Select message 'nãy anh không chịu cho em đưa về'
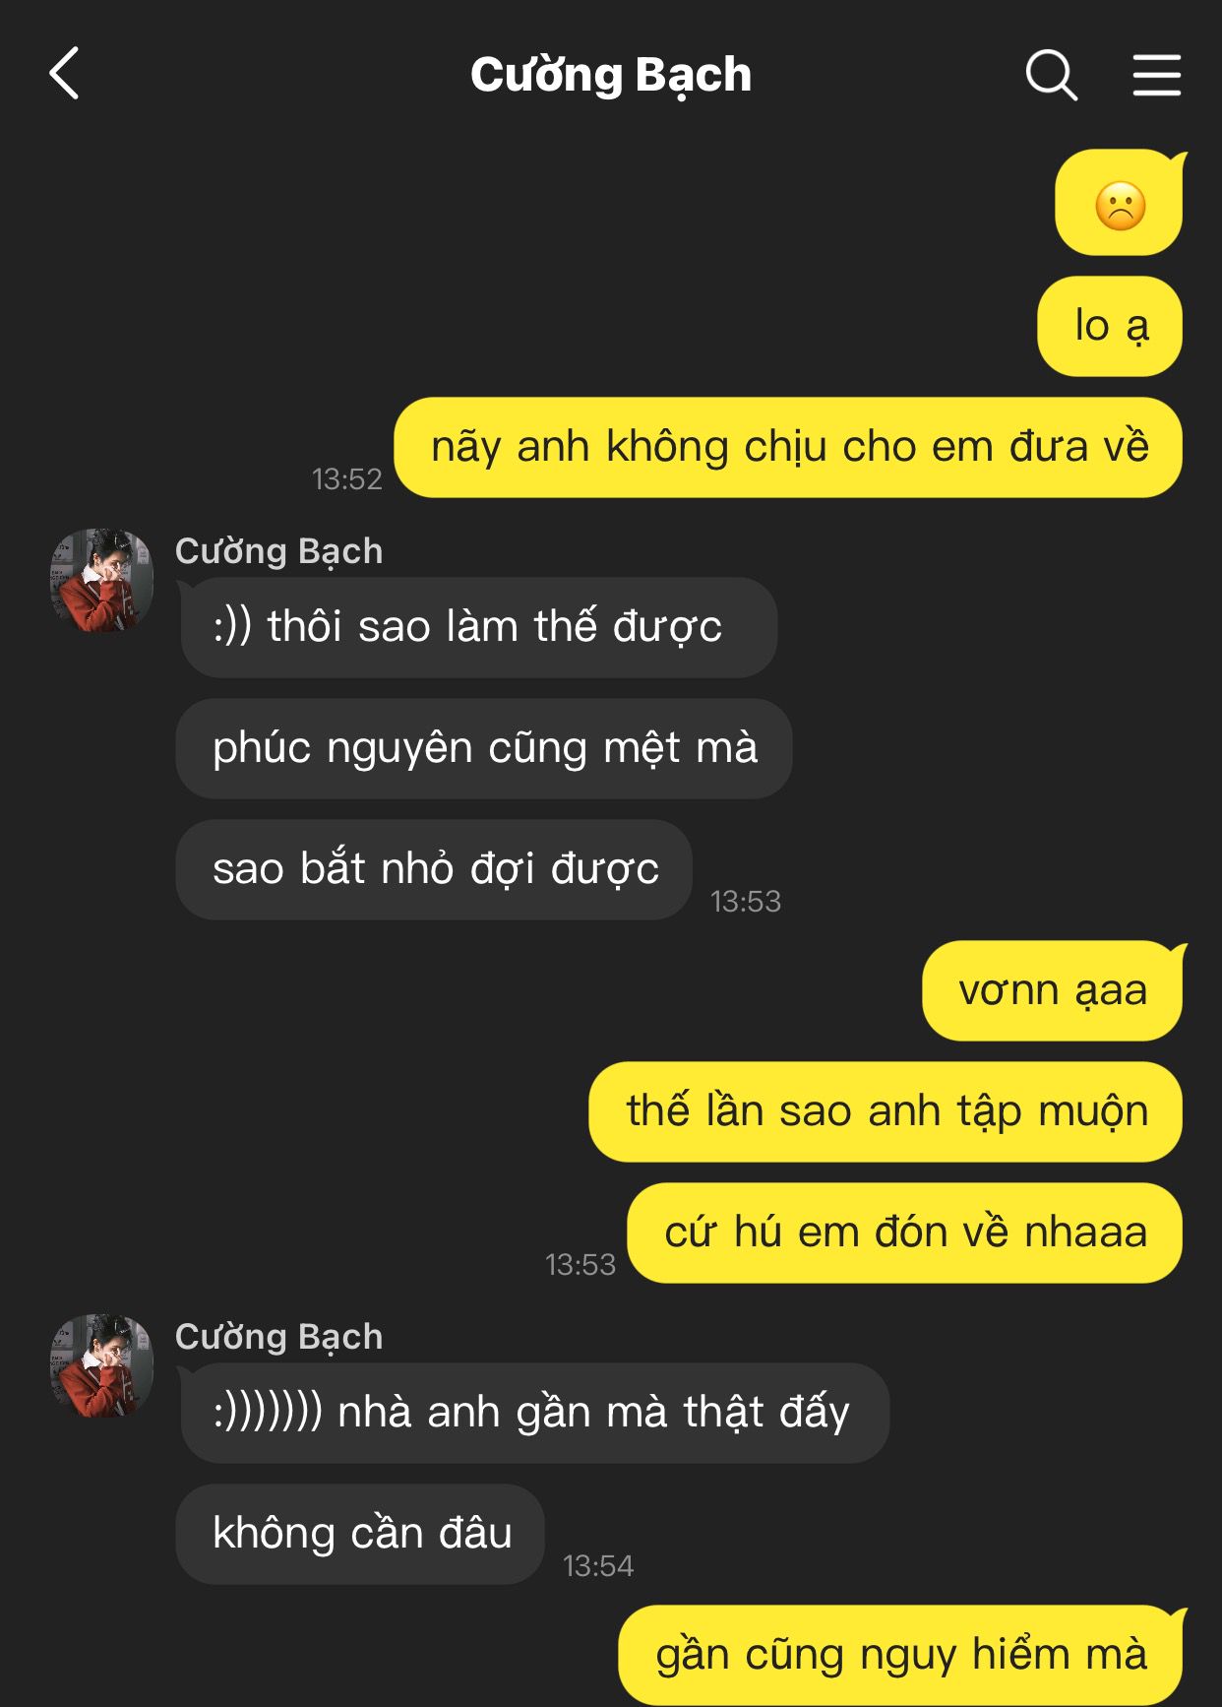The image size is (1222, 1707). click(x=788, y=448)
